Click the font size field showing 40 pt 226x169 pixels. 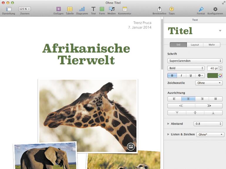pyautogui.click(x=212, y=68)
